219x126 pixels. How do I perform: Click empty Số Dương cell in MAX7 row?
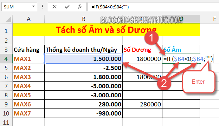point(142,113)
